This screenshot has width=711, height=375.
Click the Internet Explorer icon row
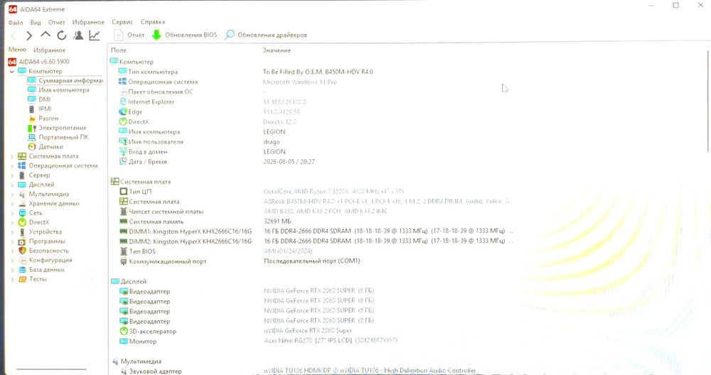point(123,102)
